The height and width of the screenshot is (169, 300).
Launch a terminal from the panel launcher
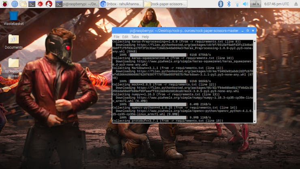point(32,4)
